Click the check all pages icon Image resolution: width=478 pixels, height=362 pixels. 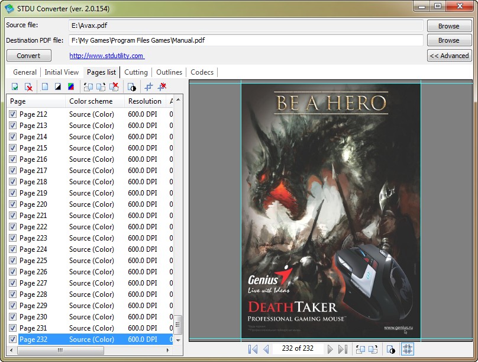(15, 87)
